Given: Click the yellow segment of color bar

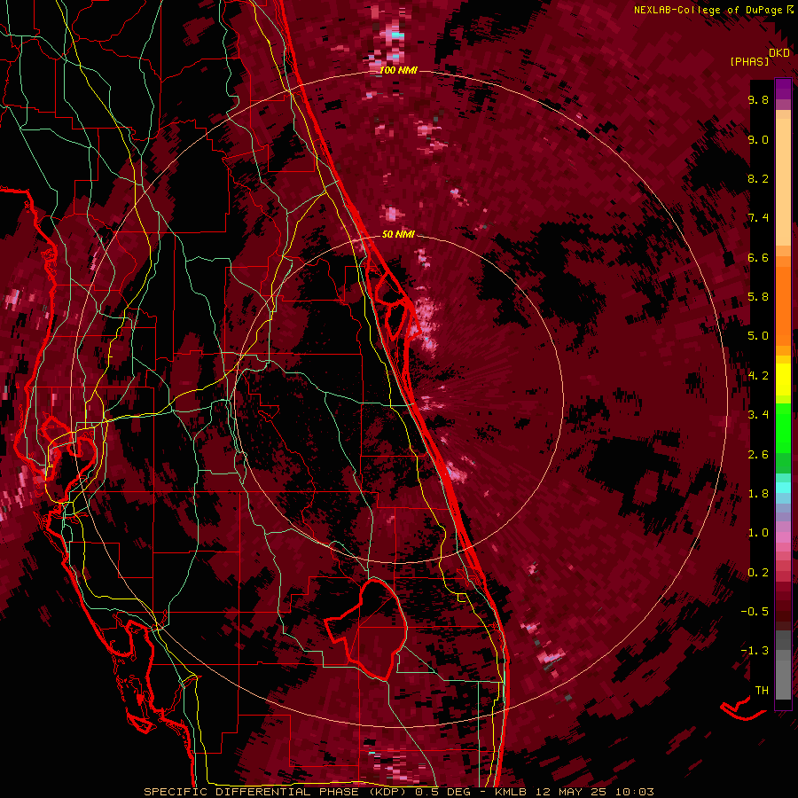Looking at the screenshot, I should tap(783, 379).
